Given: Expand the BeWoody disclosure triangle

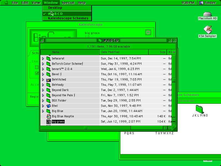Looking at the screenshot, I should pos(43,85).
